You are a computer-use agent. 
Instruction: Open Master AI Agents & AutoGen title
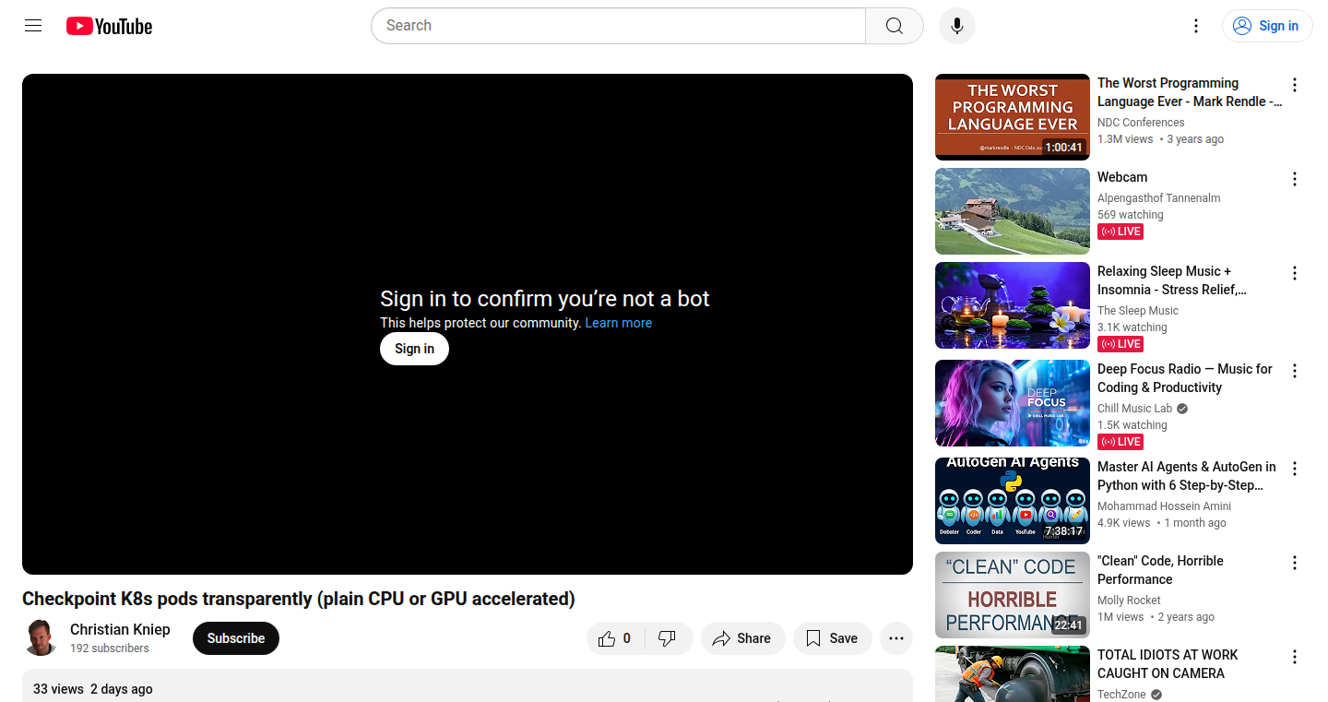pos(1187,476)
